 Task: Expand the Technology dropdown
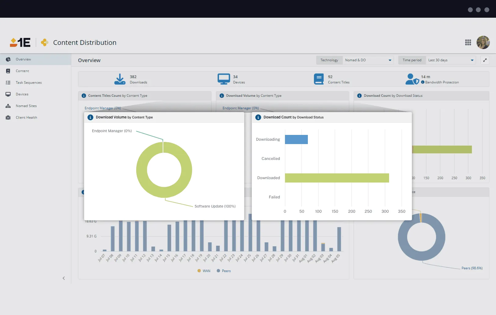(x=368, y=60)
